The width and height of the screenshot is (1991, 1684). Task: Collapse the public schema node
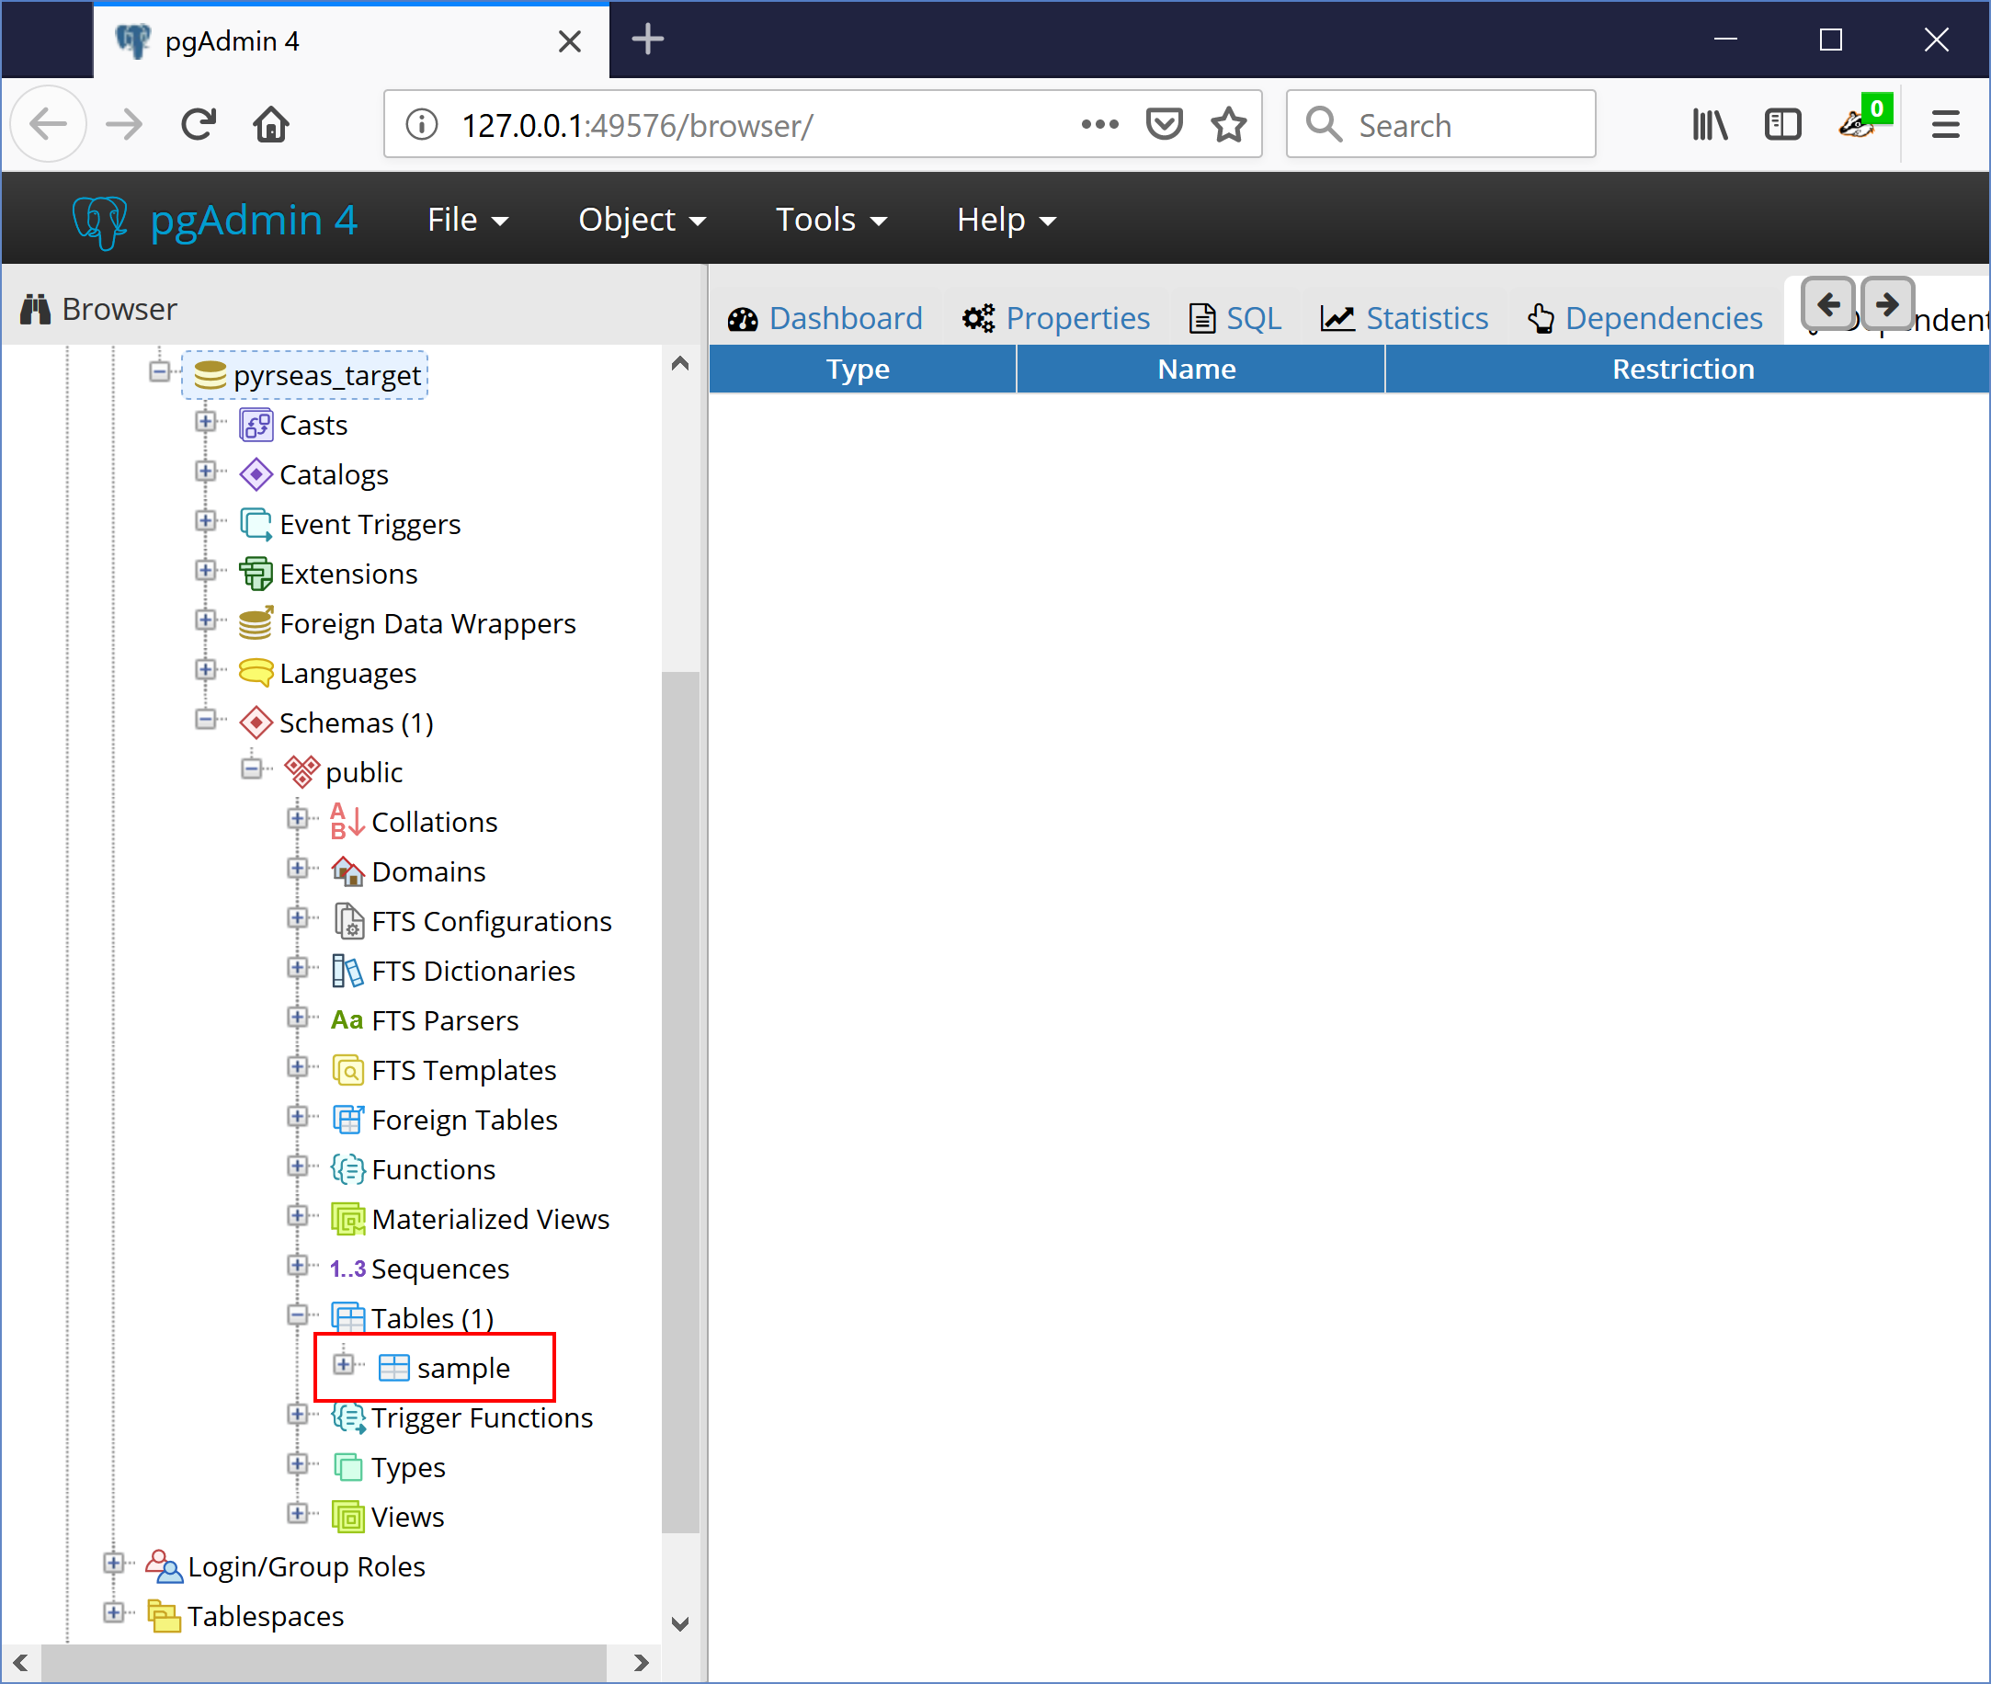tap(251, 768)
